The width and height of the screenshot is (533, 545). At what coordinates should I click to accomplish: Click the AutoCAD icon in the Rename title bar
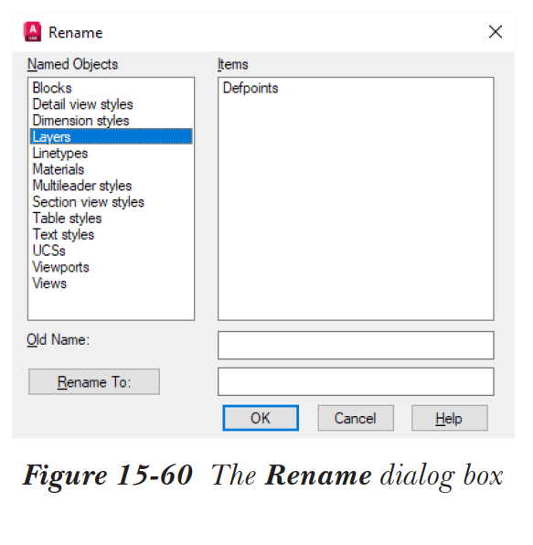coord(32,32)
